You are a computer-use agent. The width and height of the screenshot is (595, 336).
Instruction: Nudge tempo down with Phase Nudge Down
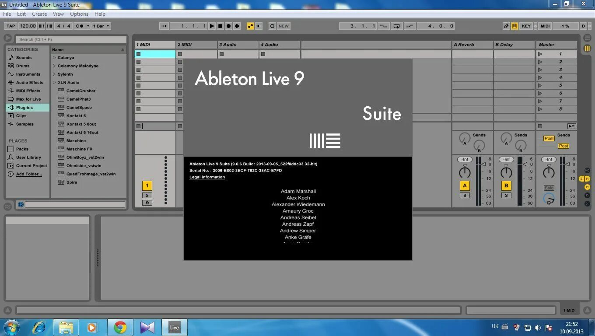40,26
